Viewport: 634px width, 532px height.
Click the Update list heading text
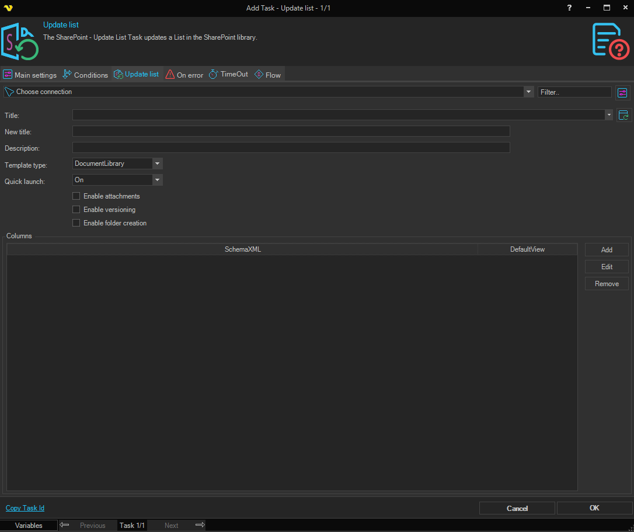coord(61,25)
